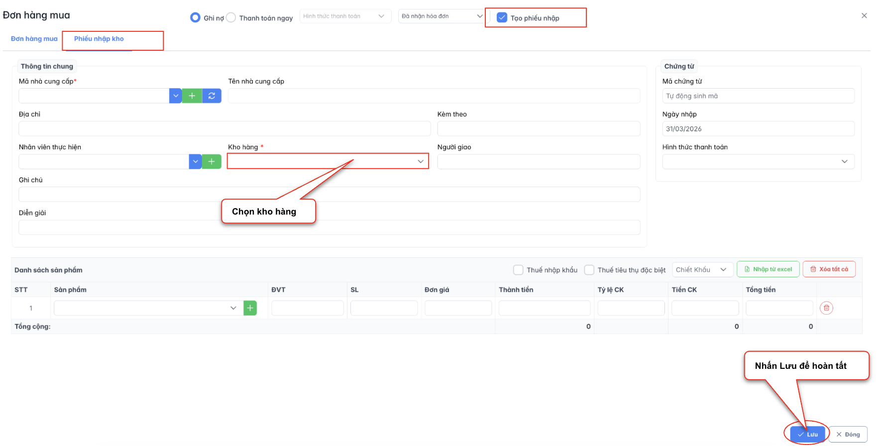Viewport: 882px width, 448px height.
Task: Click green plus icon next to Nhân viên thực hiện
Action: tap(212, 162)
